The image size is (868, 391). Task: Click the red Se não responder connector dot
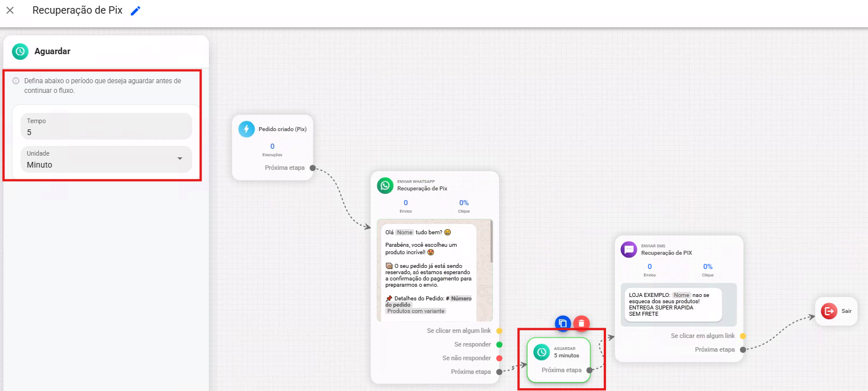(x=499, y=358)
